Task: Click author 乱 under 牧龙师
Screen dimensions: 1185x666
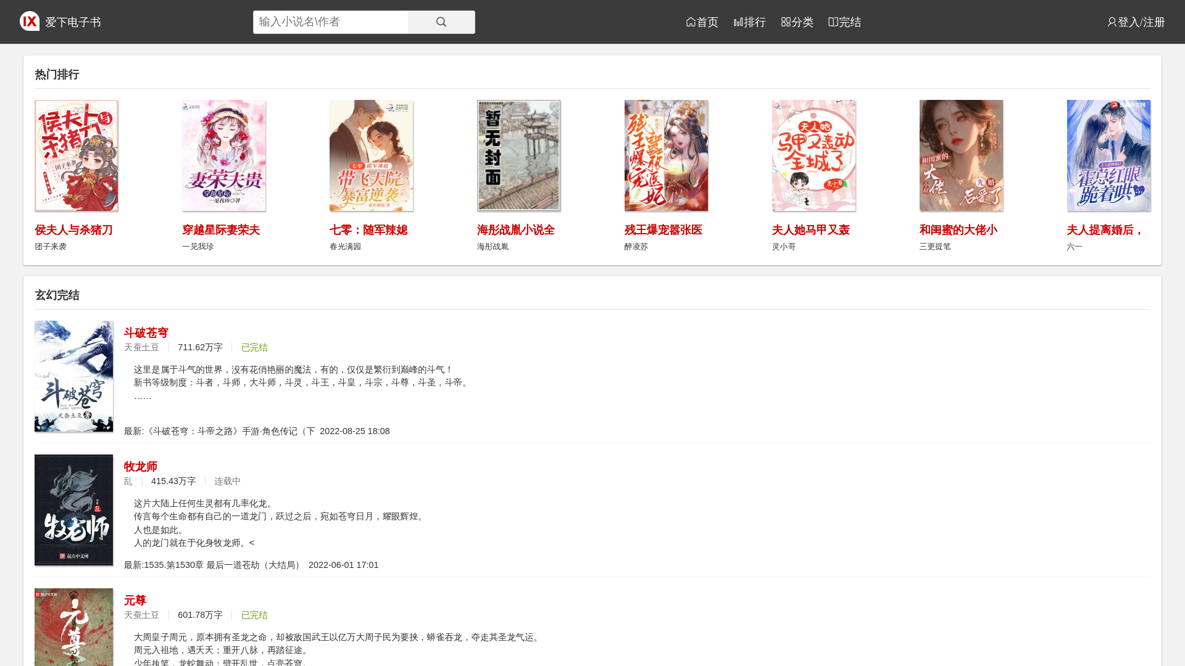Action: click(128, 482)
